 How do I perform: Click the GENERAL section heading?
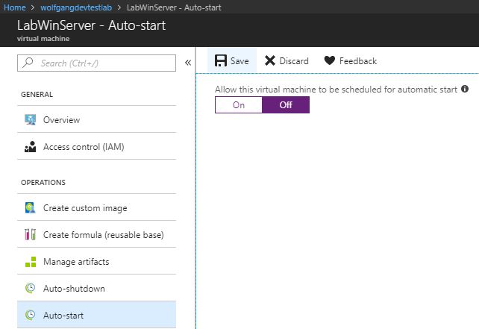37,95
